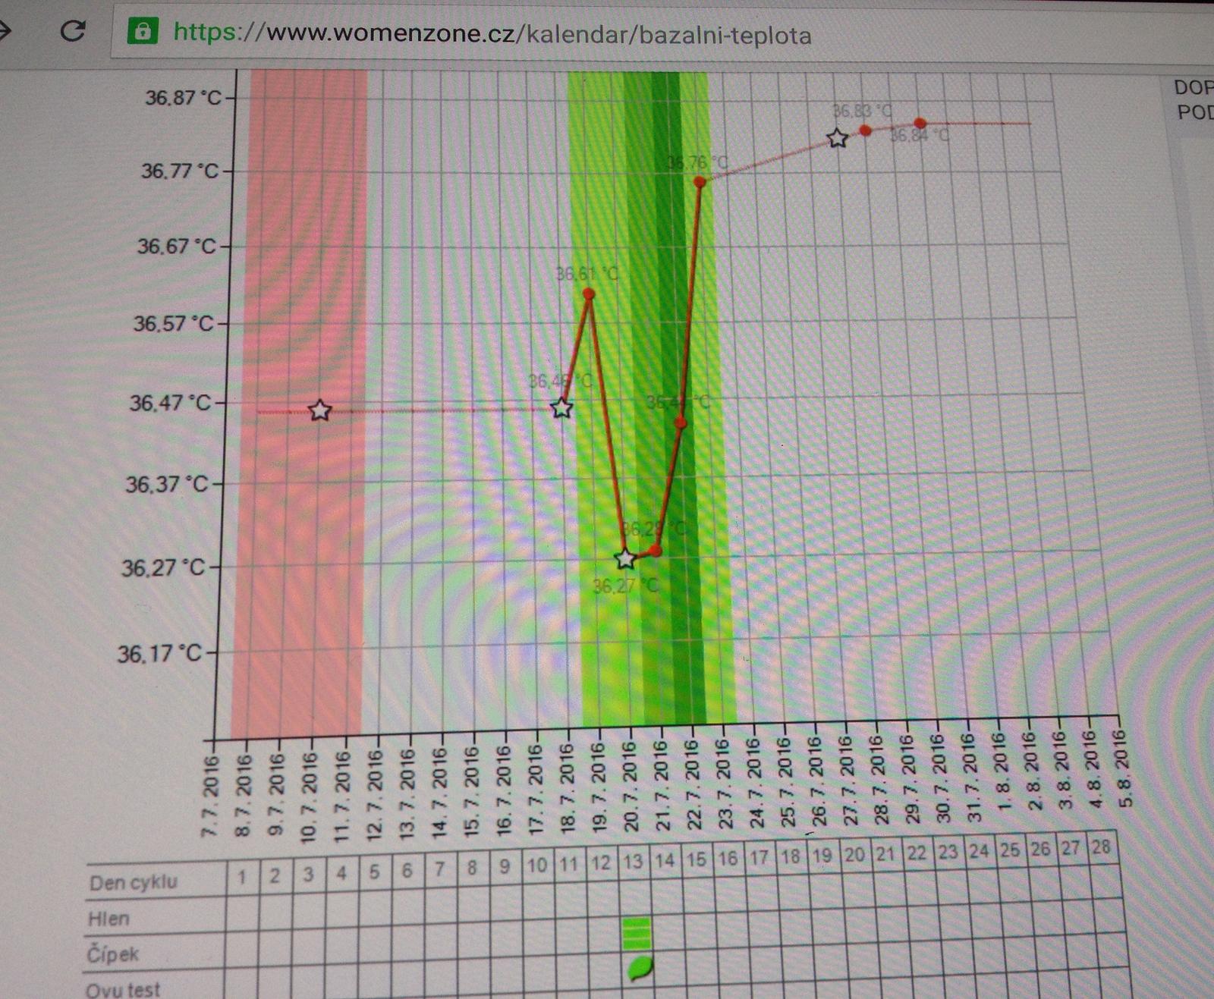
Task: Select cycle day 14 in Den cyklu row
Action: (x=665, y=860)
